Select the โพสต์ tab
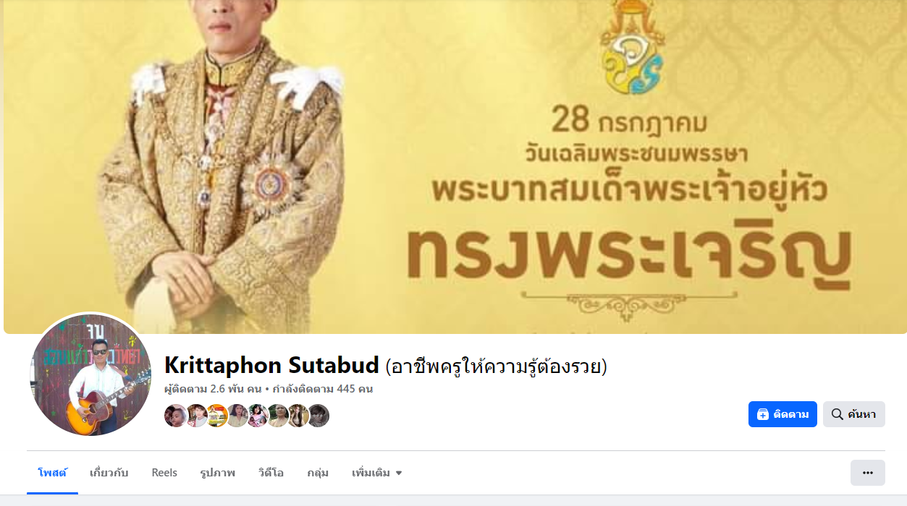907x506 pixels. click(52, 473)
